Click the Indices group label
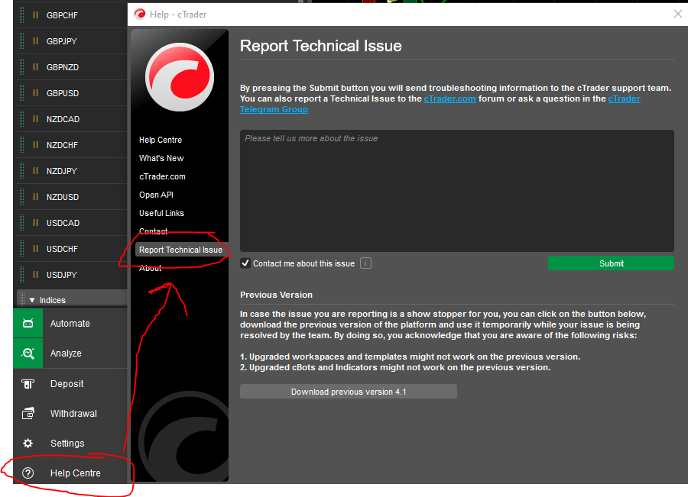The width and height of the screenshot is (688, 497). (x=53, y=300)
